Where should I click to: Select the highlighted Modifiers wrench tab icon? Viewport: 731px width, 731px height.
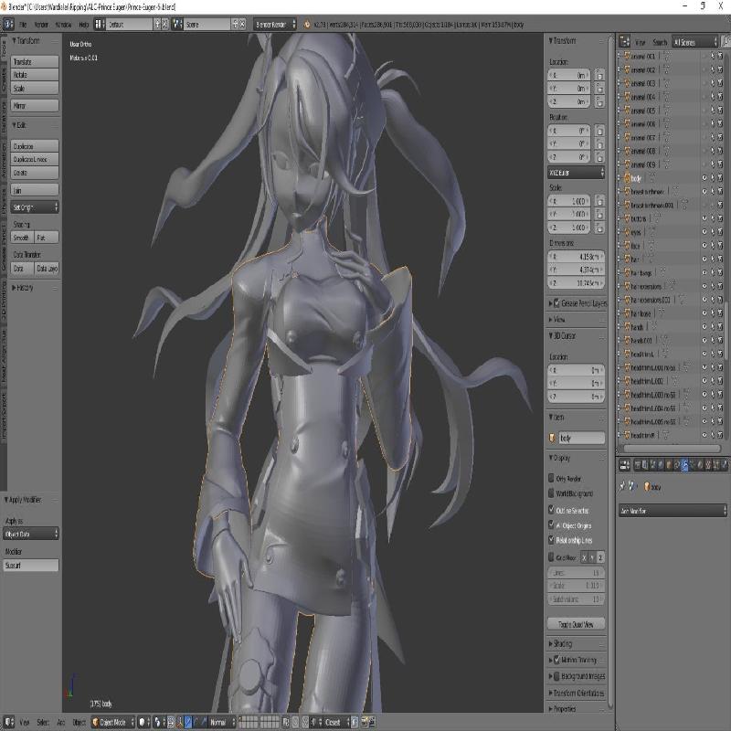point(684,465)
